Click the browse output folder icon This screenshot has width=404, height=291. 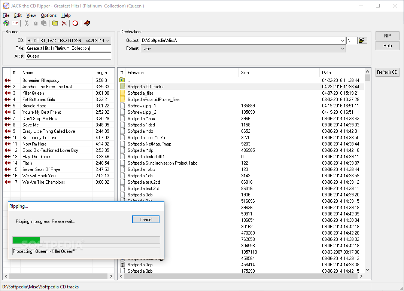363,40
